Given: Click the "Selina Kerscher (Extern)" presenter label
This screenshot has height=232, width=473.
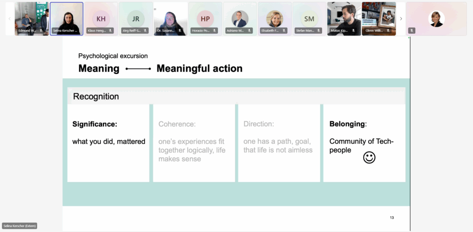Looking at the screenshot, I should [x=19, y=226].
